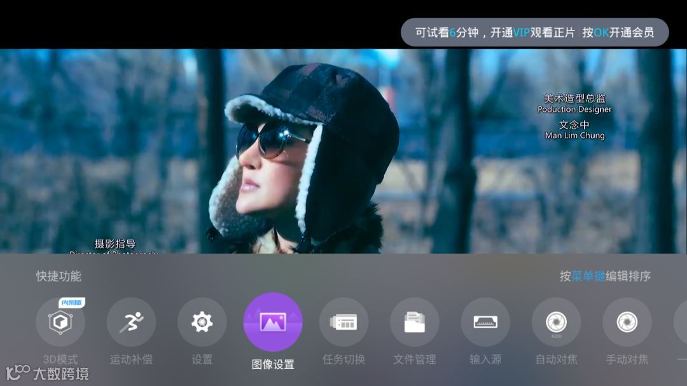Select the 运动补偿 running figure icon
The image size is (687, 386).
(132, 322)
